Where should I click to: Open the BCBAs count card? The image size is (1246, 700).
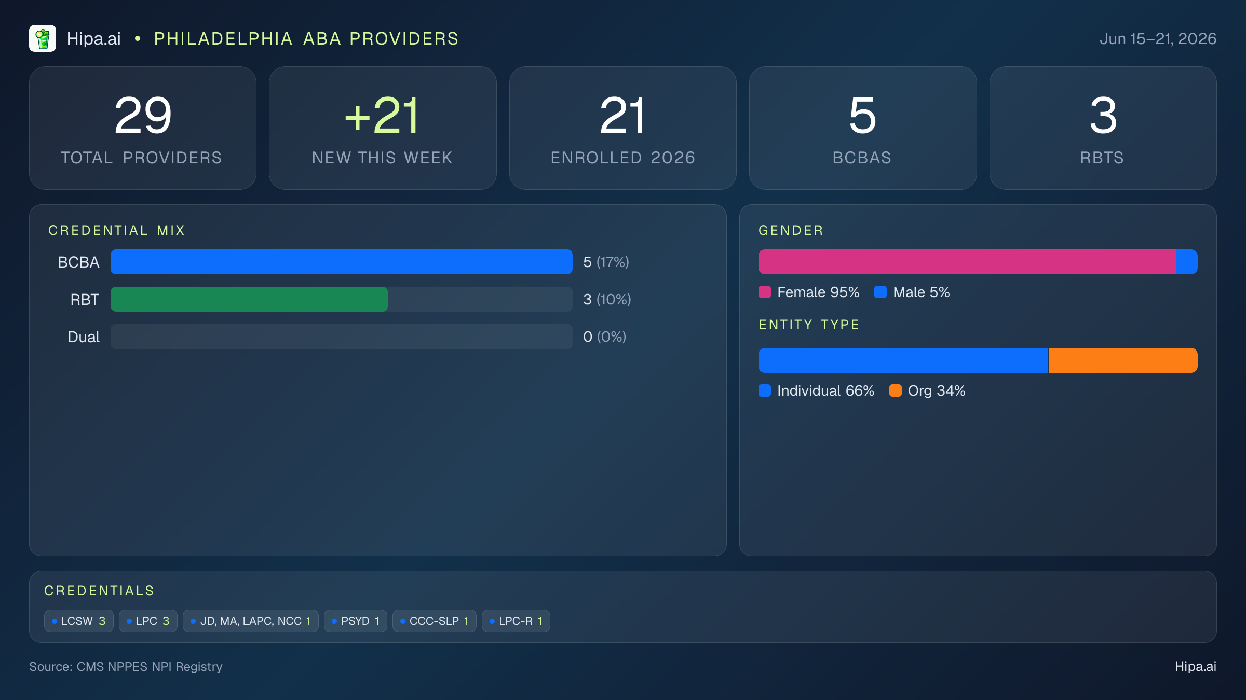(863, 128)
